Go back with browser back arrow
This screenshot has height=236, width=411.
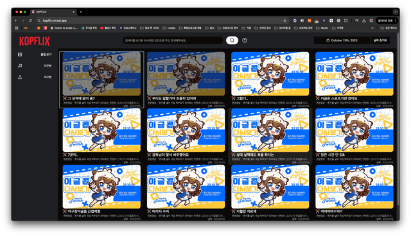pyautogui.click(x=16, y=21)
